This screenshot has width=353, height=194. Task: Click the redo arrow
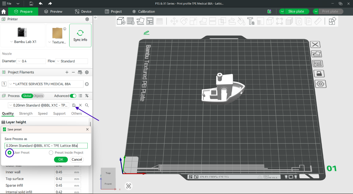click(50, 4)
